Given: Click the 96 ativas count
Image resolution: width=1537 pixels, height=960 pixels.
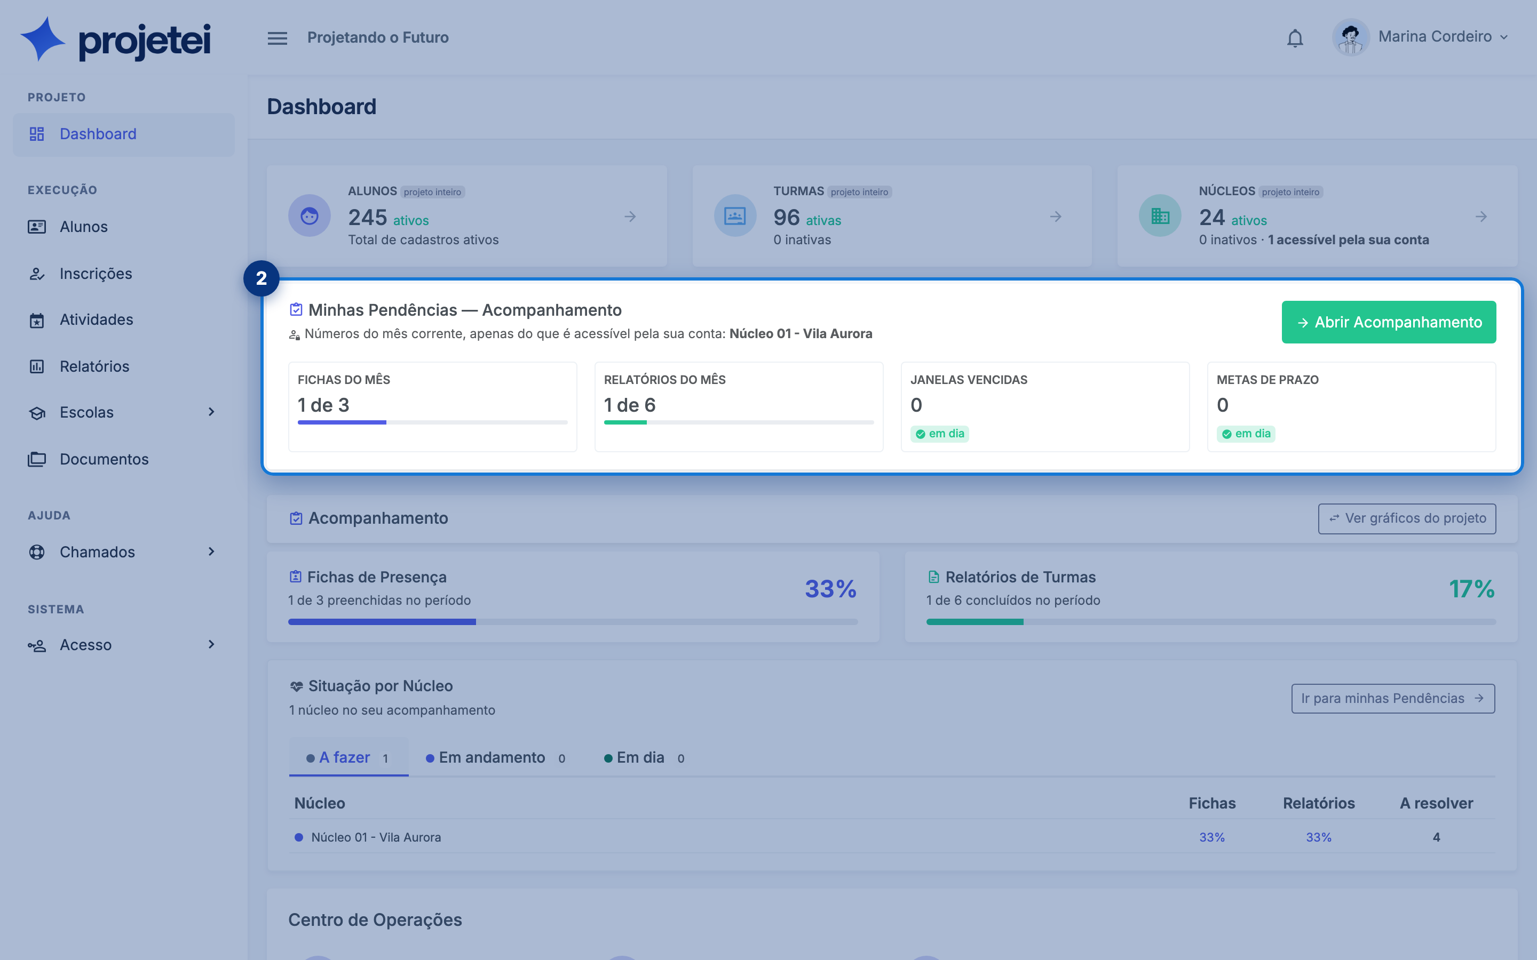Looking at the screenshot, I should click(x=807, y=218).
